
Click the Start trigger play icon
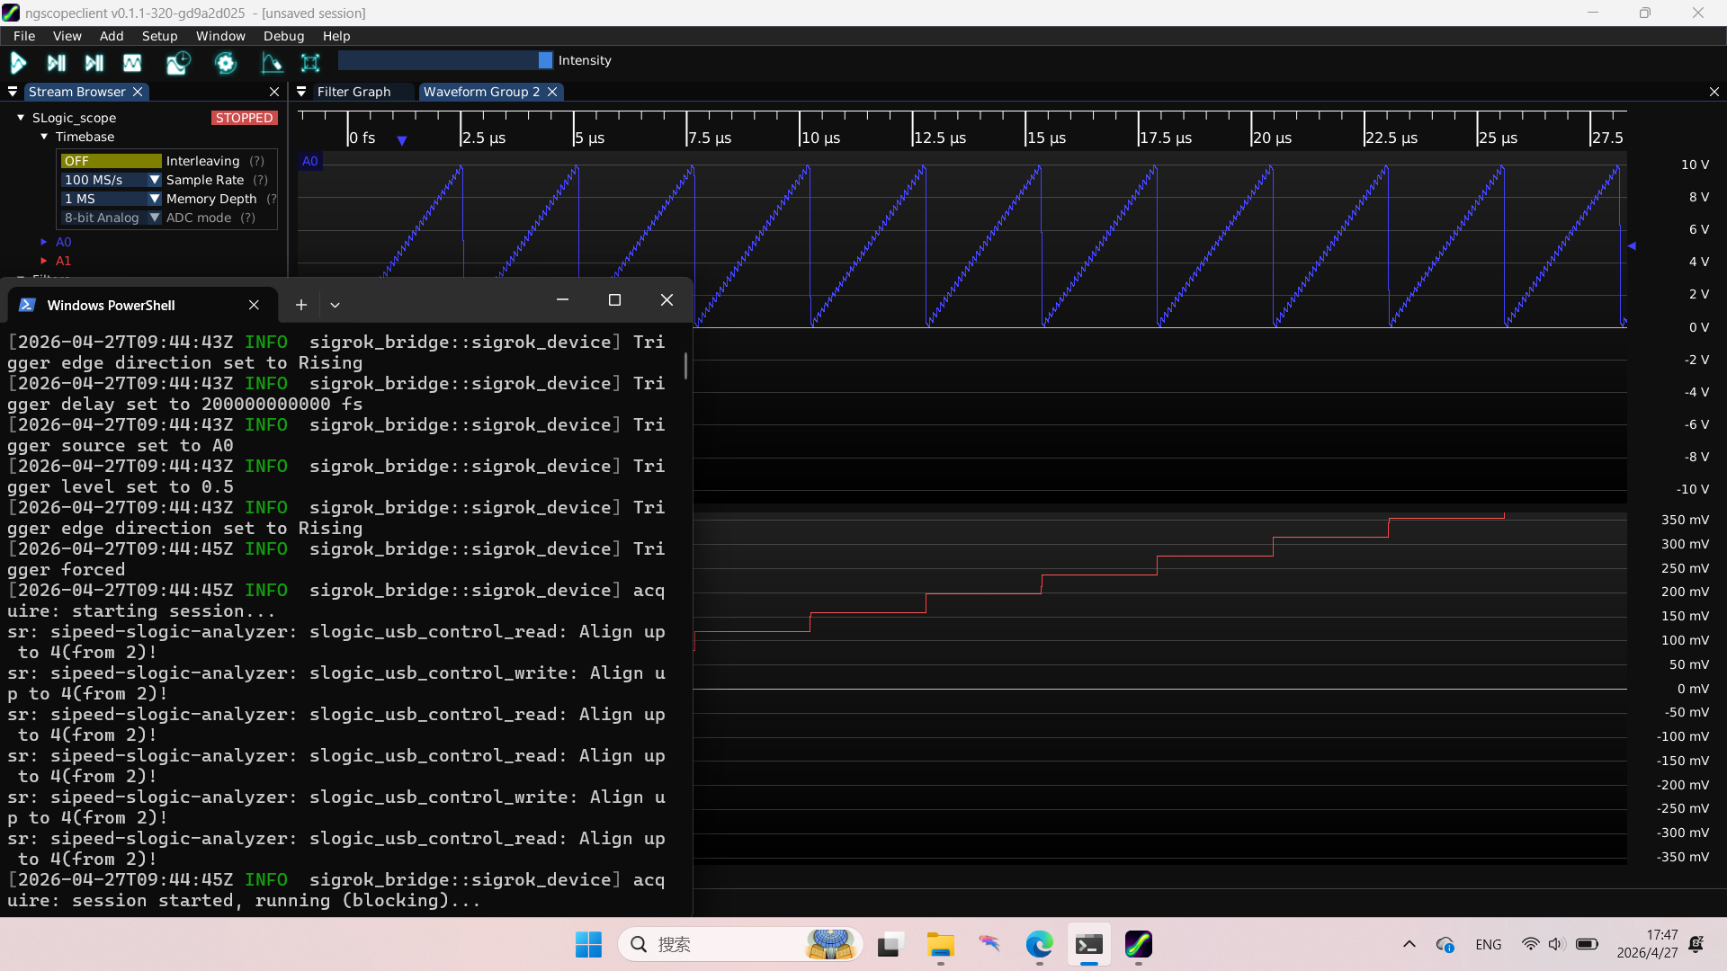(18, 62)
